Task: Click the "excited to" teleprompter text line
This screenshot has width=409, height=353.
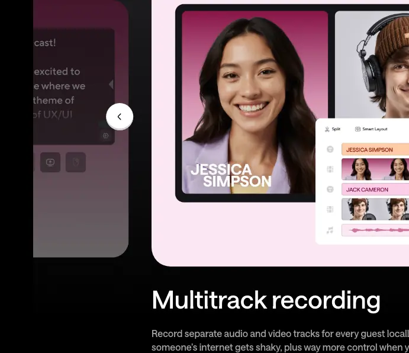Action: click(x=57, y=72)
